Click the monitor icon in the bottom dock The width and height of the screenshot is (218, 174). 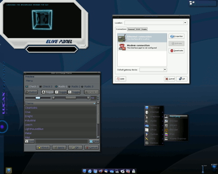tap(84, 171)
